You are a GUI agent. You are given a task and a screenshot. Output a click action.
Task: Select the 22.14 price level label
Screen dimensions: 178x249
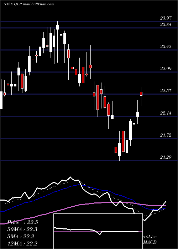(x=166, y=113)
